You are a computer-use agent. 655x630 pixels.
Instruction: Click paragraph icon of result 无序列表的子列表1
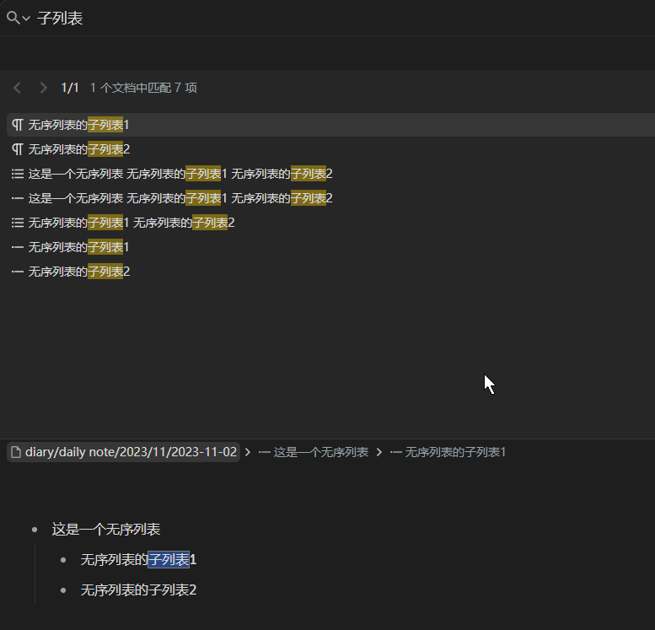tap(17, 125)
